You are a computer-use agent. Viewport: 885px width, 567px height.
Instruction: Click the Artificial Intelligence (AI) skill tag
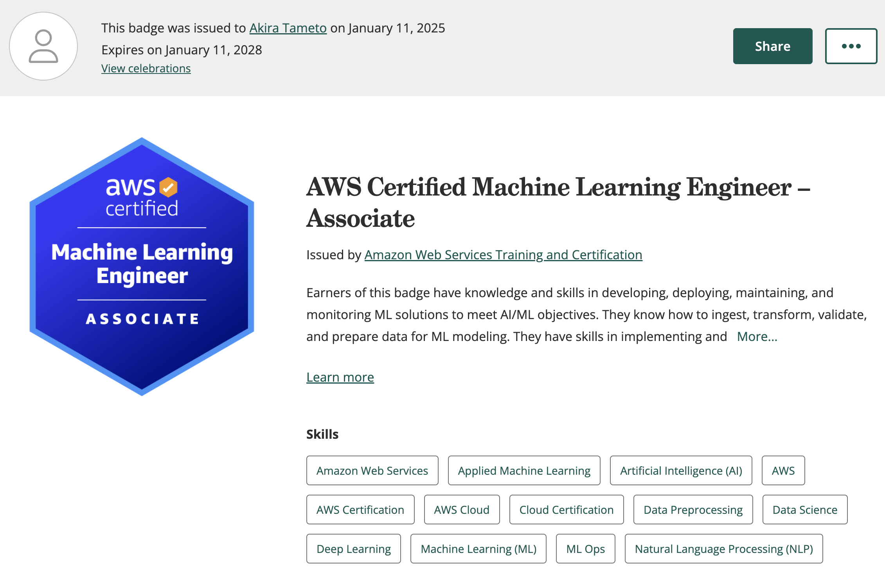point(681,470)
